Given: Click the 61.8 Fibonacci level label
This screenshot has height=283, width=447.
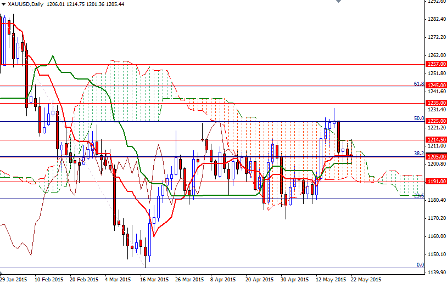Looking at the screenshot, I should pos(418,84).
